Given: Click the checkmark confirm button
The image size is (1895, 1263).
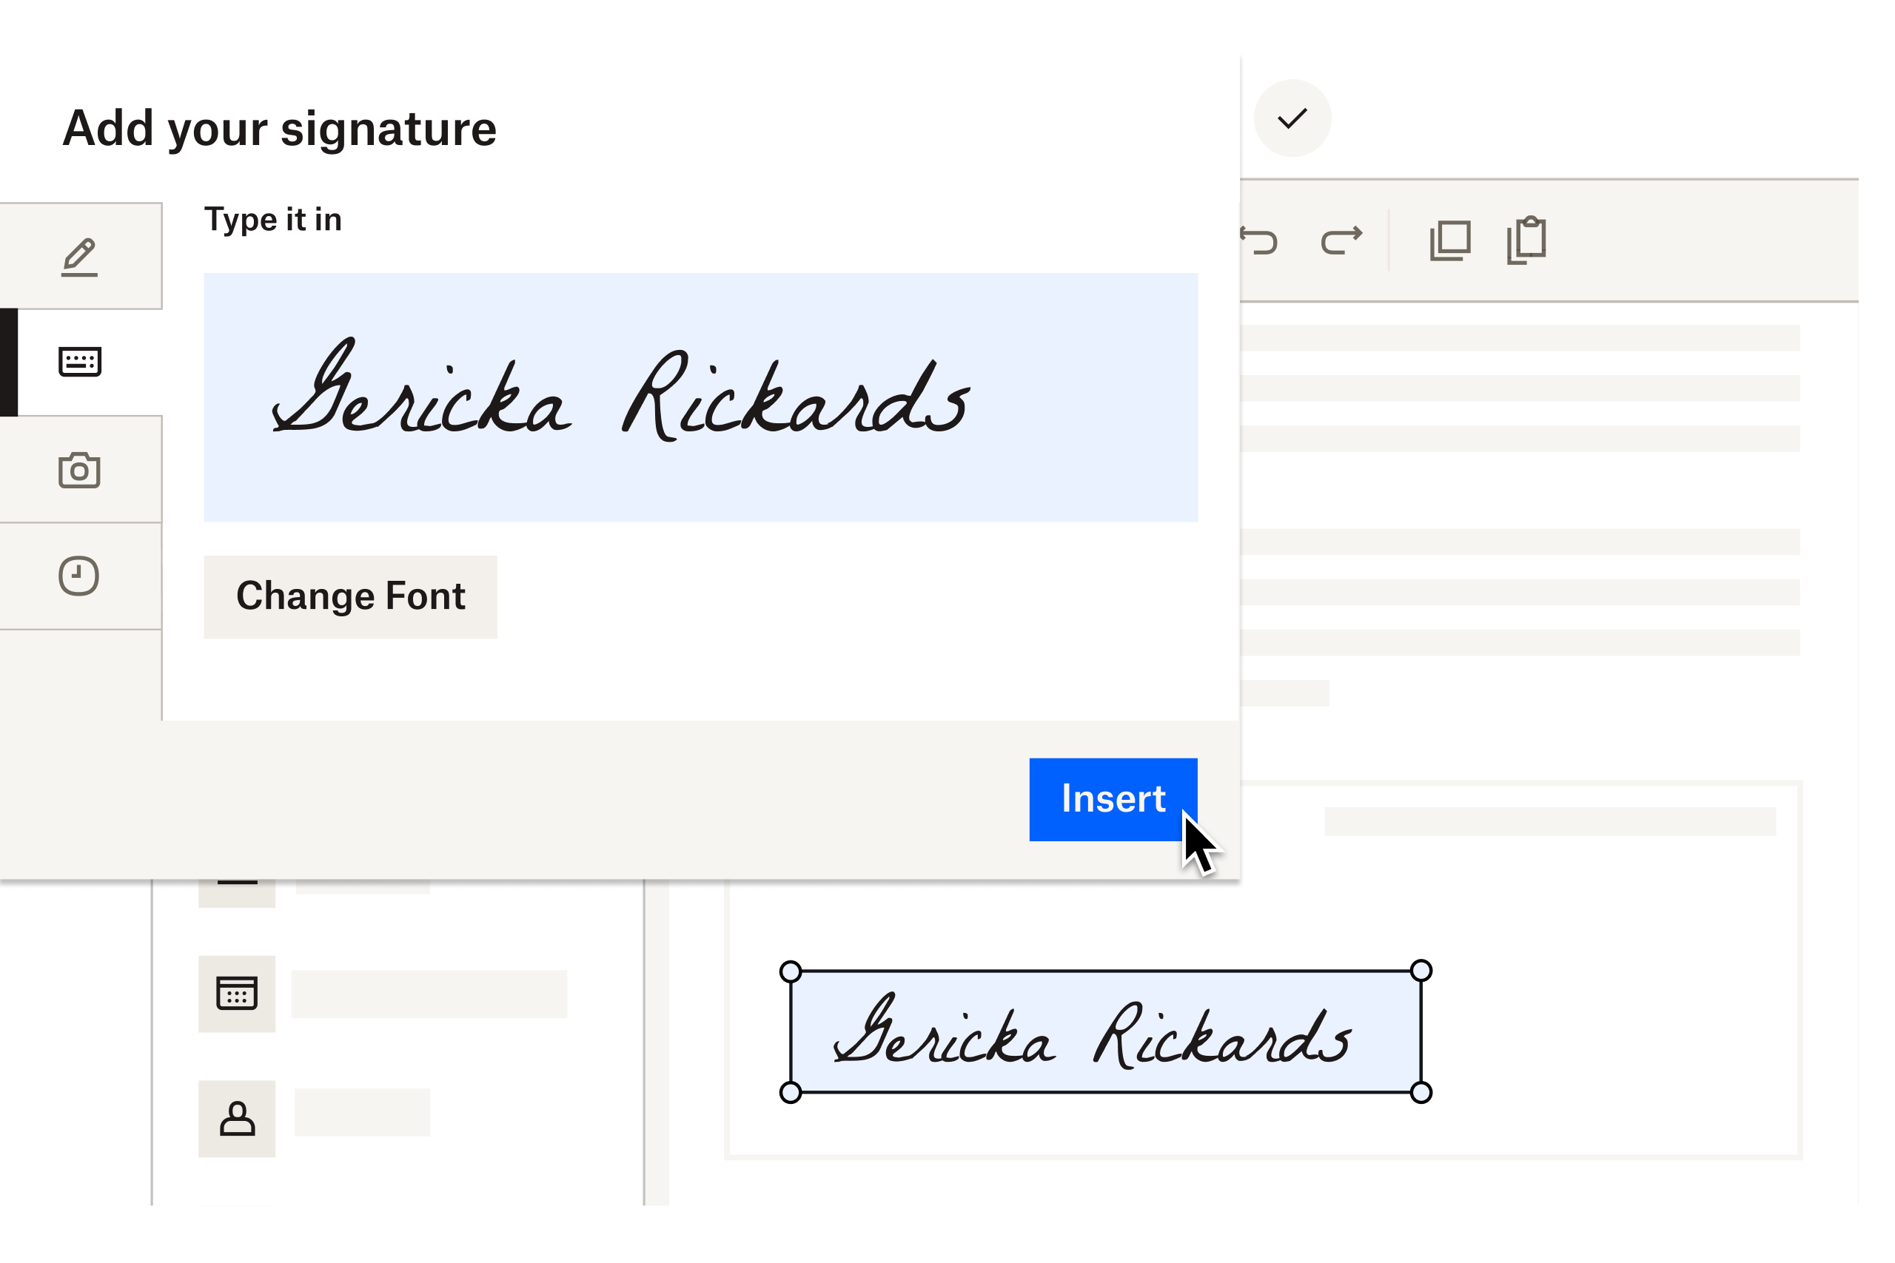Looking at the screenshot, I should (x=1293, y=120).
